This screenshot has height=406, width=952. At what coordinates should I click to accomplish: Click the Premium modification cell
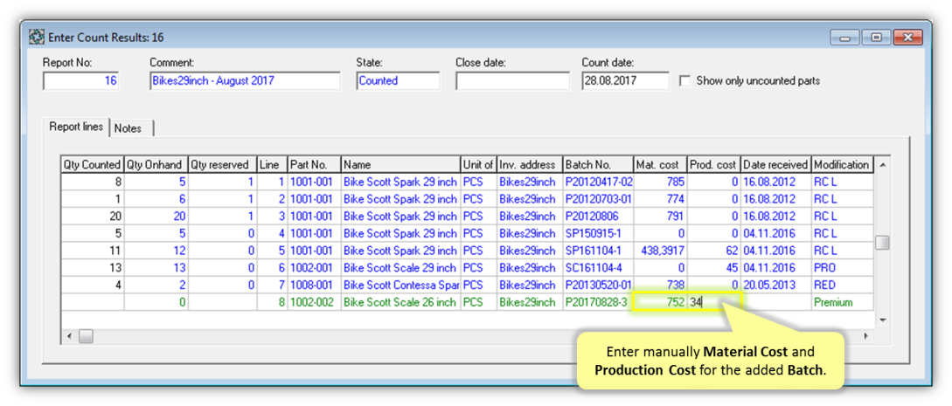coord(842,302)
